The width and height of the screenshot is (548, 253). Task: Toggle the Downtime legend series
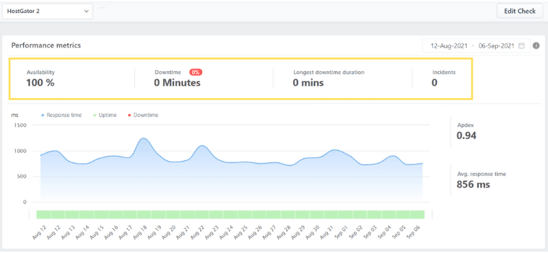[x=143, y=115]
